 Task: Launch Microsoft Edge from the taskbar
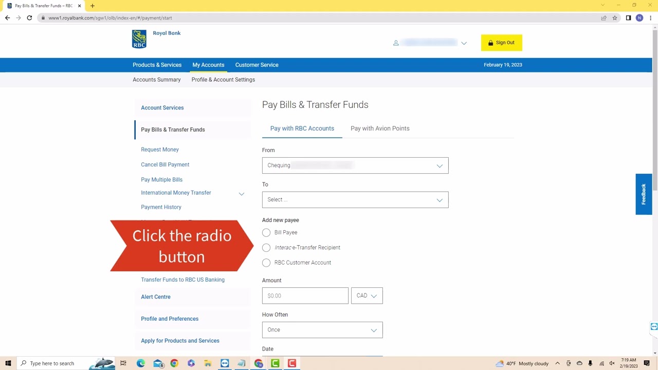[x=140, y=363]
